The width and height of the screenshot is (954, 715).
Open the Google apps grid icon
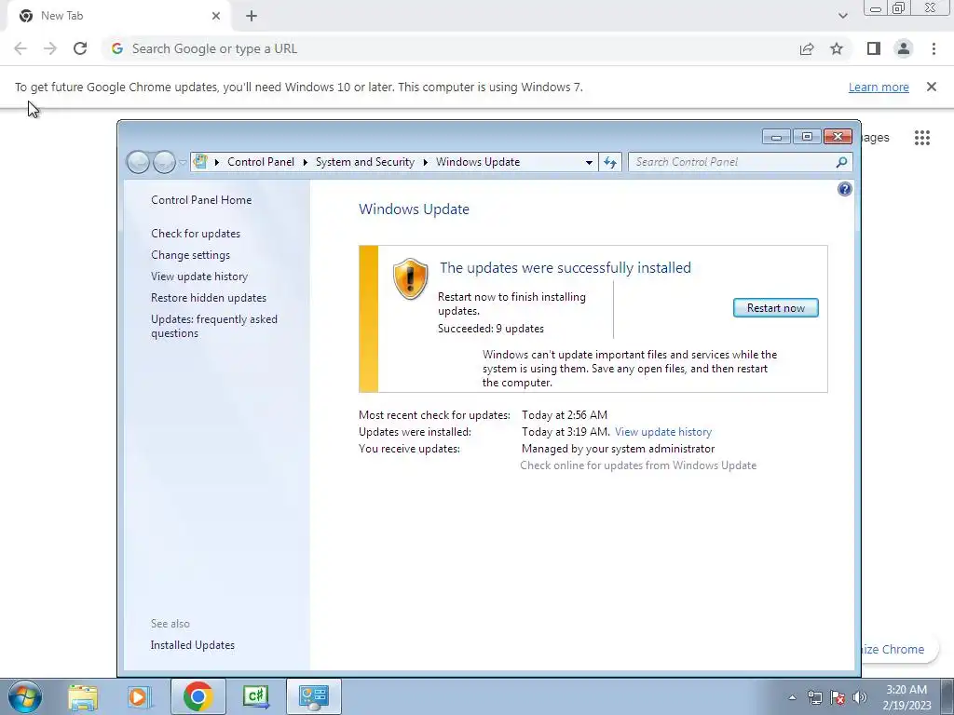click(921, 138)
